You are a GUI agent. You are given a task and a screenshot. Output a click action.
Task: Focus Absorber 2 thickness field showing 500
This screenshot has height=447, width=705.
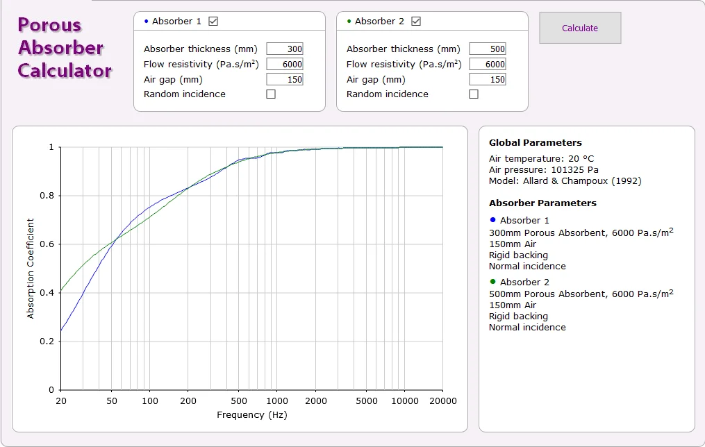pyautogui.click(x=488, y=49)
